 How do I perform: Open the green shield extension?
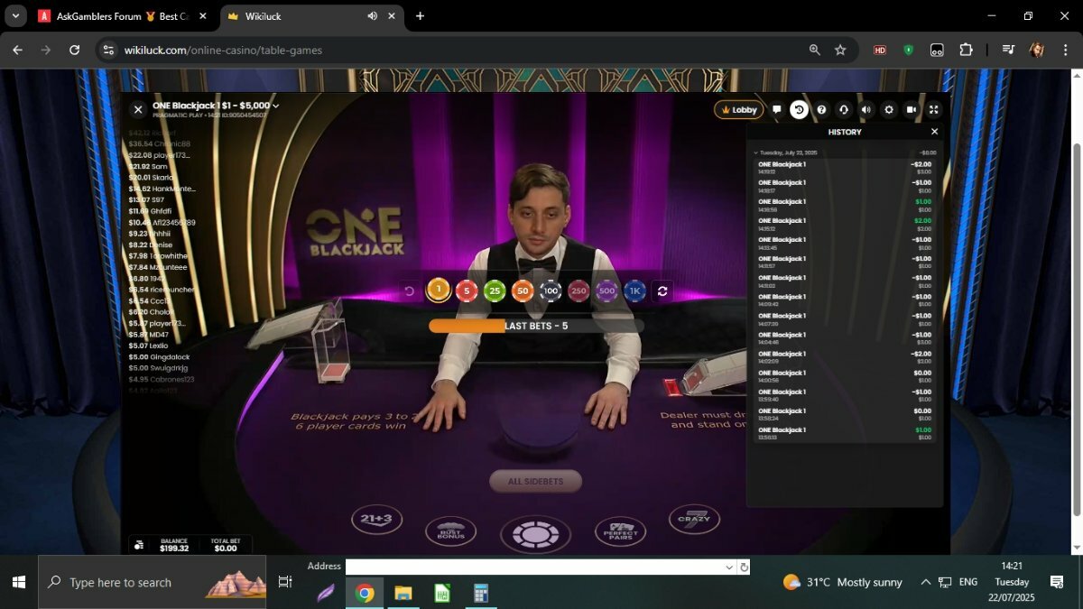click(909, 51)
